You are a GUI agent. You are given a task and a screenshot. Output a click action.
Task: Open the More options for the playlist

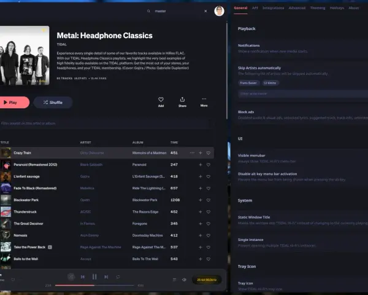coord(204,102)
